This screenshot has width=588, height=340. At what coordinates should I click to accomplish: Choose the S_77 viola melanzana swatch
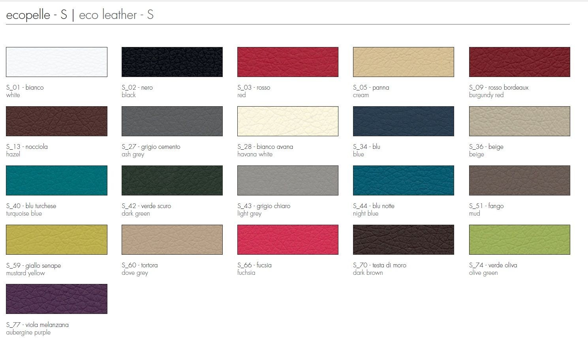(56, 299)
